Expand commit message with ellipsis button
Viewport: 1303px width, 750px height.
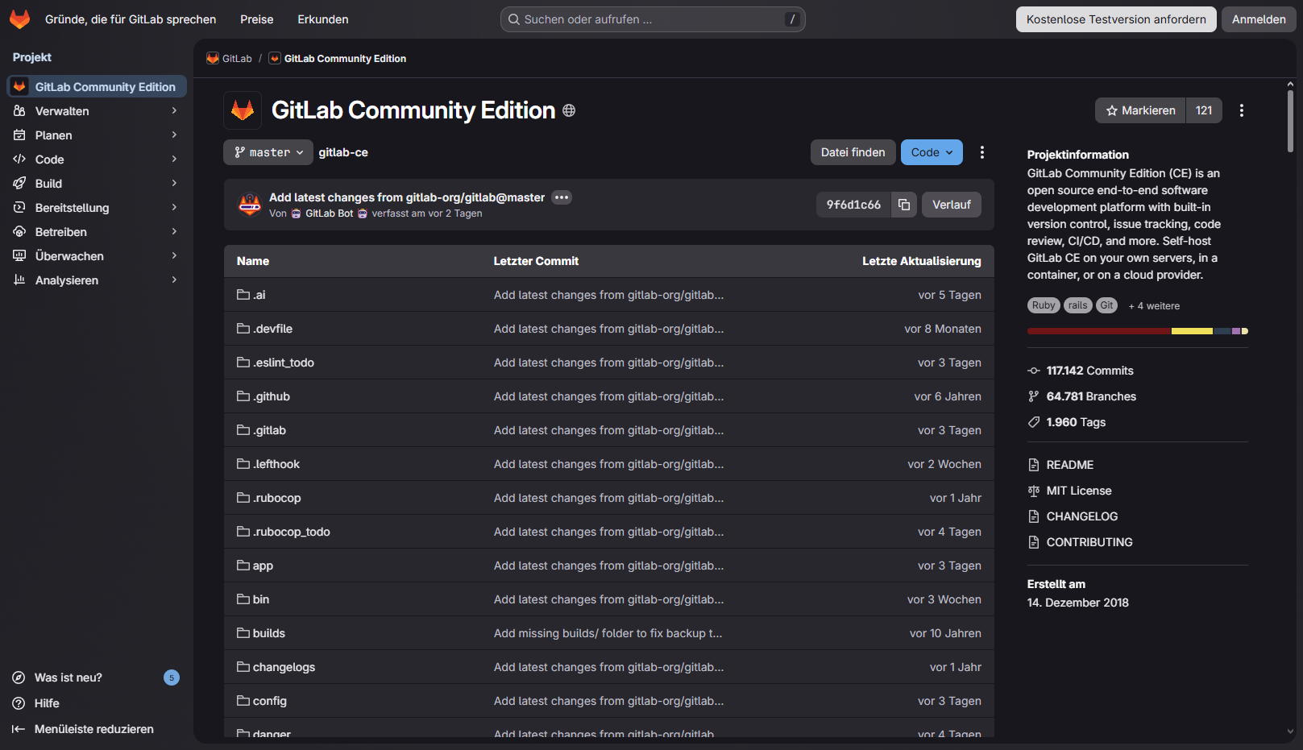562,197
